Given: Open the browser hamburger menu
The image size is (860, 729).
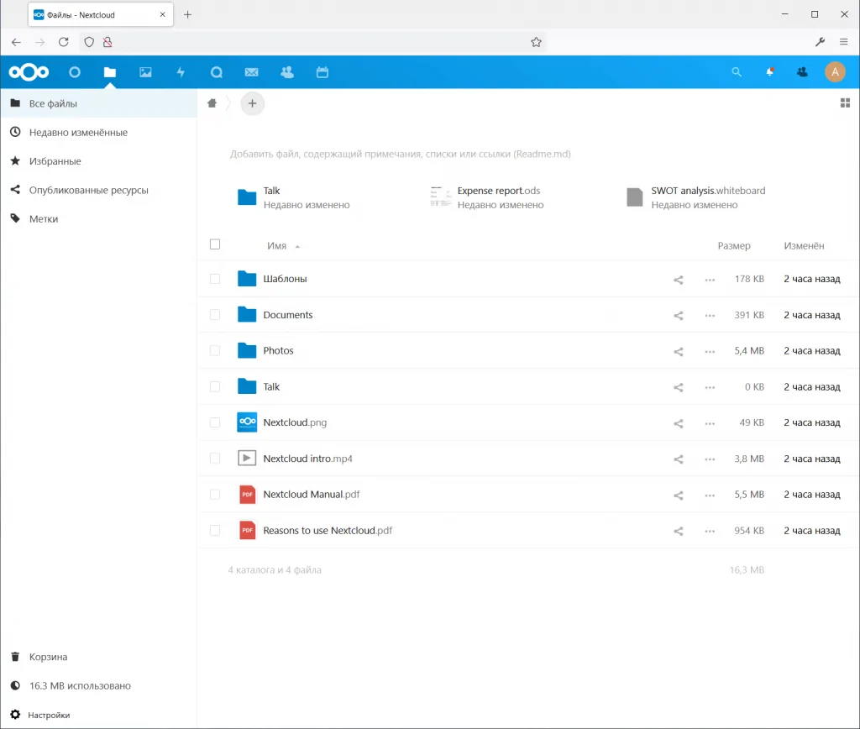Looking at the screenshot, I should (x=843, y=42).
